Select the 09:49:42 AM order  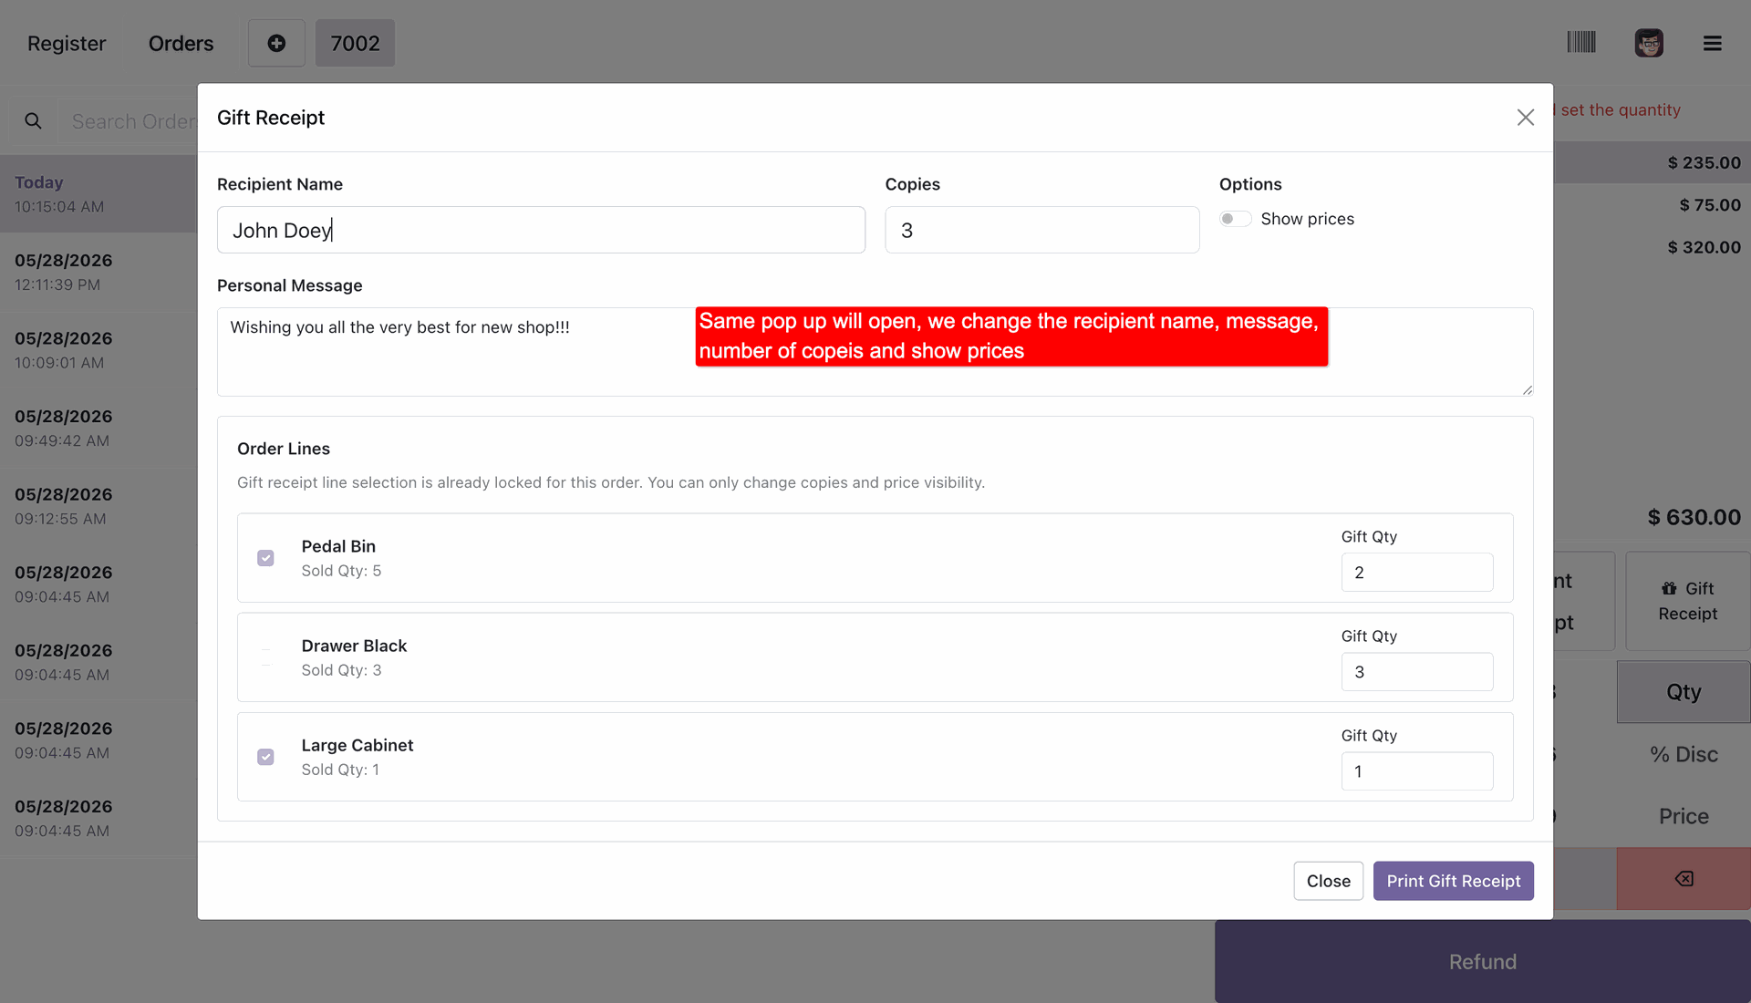tap(98, 429)
